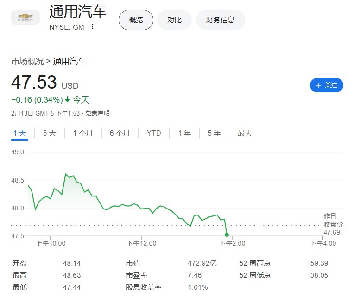
Task: Select the 6 个月 chart range
Action: (120, 133)
